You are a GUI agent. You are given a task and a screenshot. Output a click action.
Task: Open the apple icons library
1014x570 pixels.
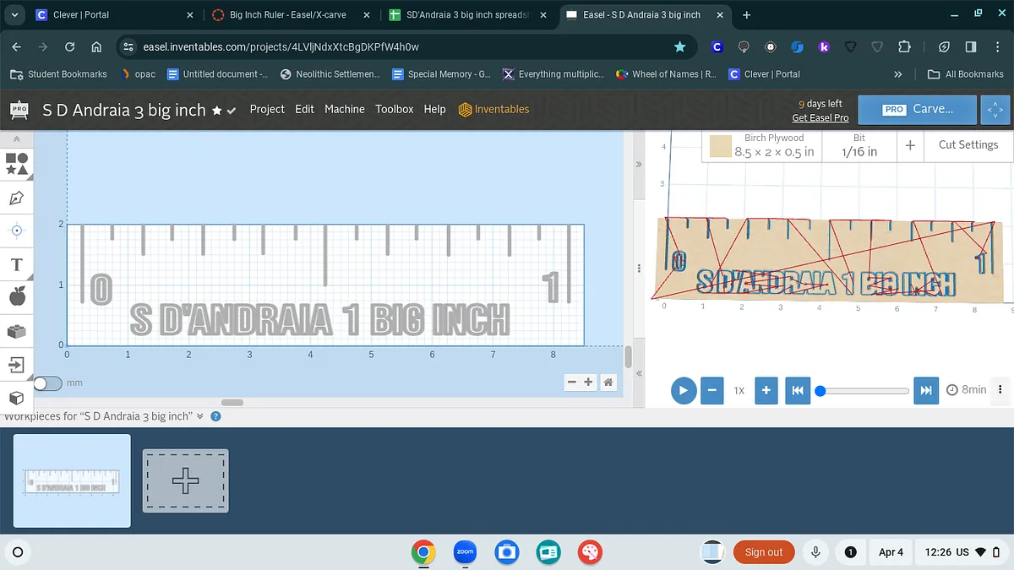pos(17,296)
